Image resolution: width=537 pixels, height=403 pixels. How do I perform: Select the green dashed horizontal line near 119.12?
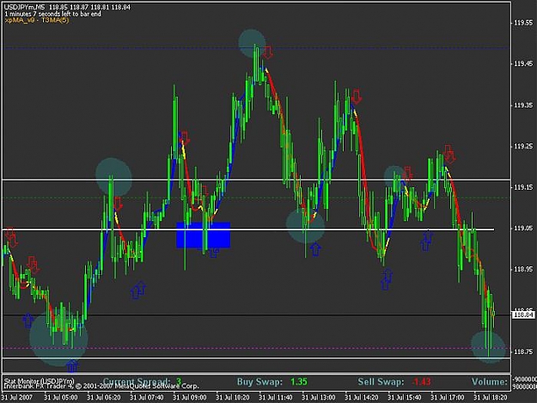257,198
